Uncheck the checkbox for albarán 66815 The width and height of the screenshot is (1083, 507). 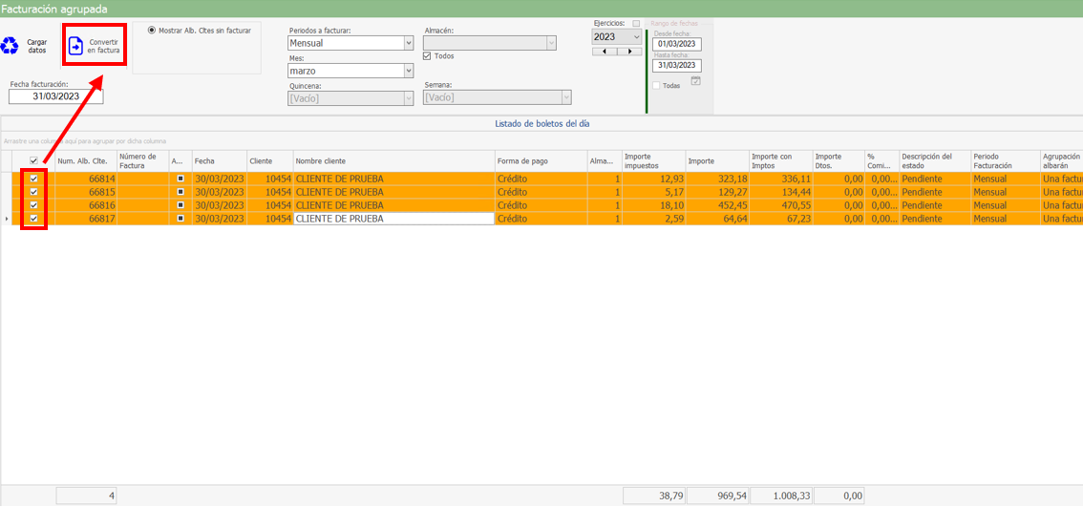34,192
